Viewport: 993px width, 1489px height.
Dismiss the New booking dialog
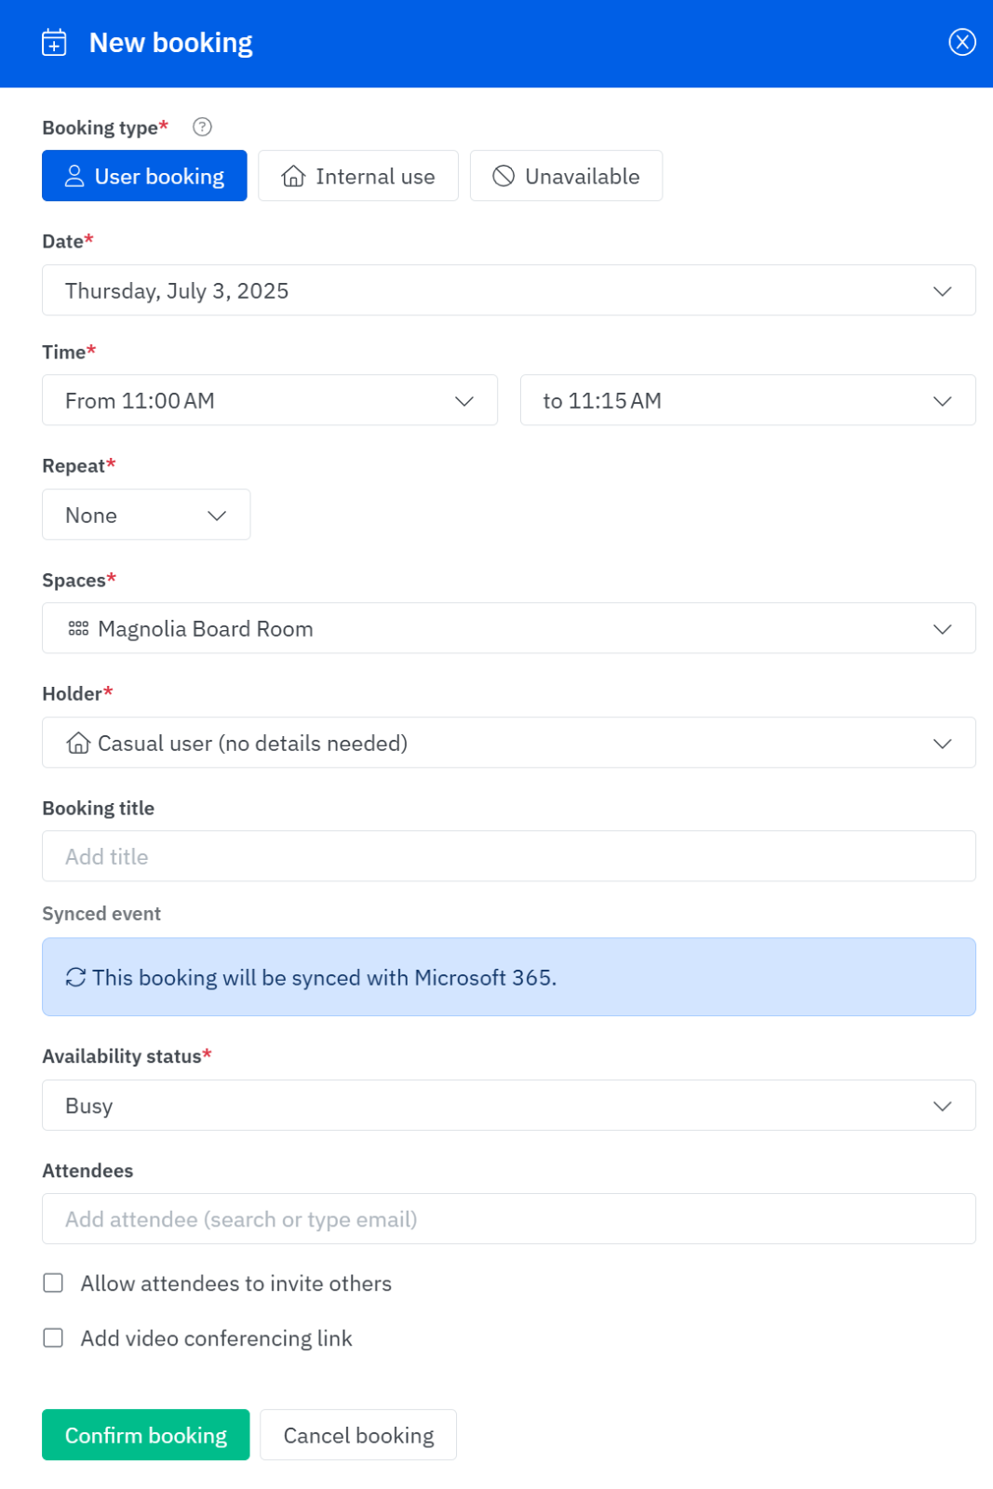click(x=961, y=42)
